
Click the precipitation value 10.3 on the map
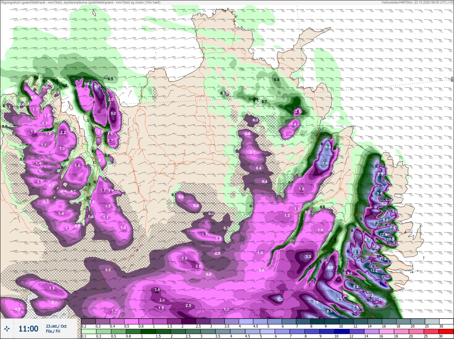(x=370, y=295)
